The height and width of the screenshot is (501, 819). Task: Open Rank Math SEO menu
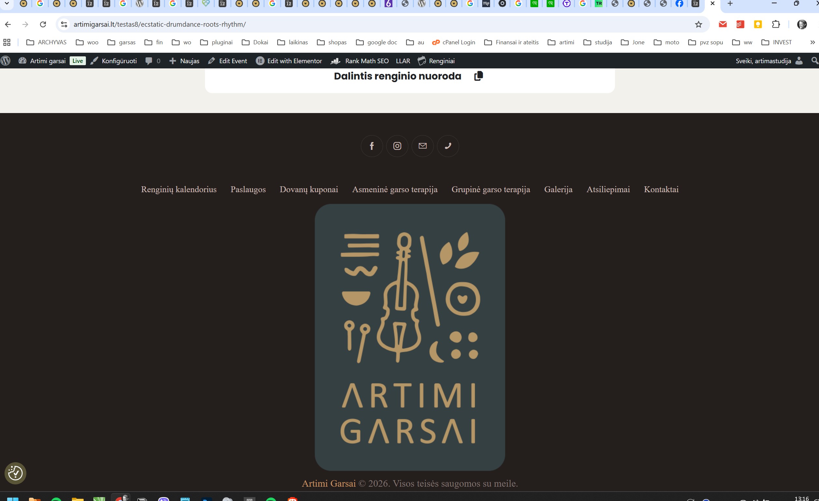coord(360,61)
